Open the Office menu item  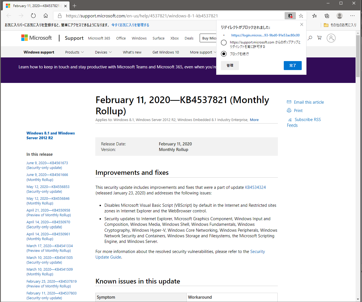[x=121, y=38]
